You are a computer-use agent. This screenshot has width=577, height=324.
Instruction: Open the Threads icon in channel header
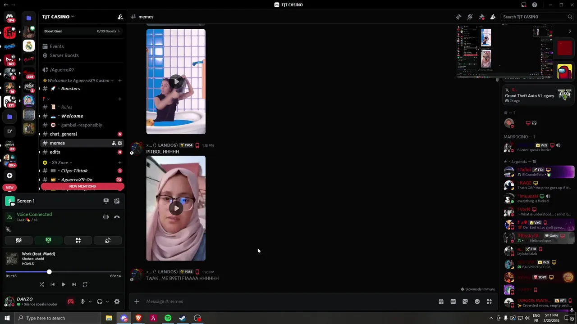tap(458, 17)
